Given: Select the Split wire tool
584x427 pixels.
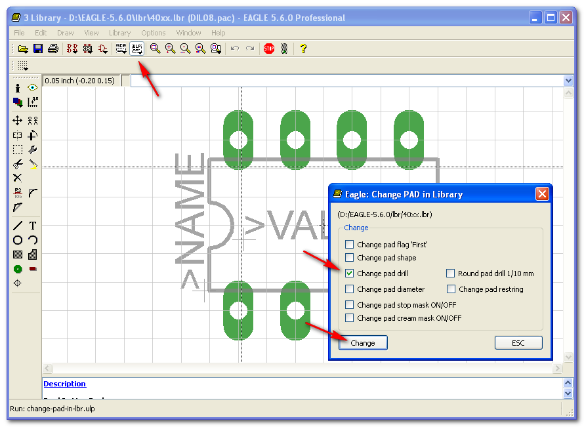Looking at the screenshot, I should 18,207.
